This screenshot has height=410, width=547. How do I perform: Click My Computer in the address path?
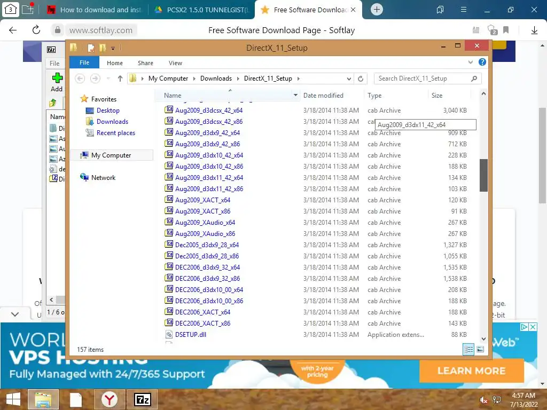coord(168,78)
